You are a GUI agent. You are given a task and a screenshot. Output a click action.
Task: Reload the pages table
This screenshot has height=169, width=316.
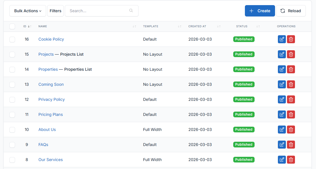291,11
